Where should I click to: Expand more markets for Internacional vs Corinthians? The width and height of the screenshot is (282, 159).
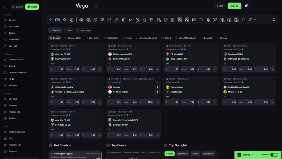pos(157,69)
